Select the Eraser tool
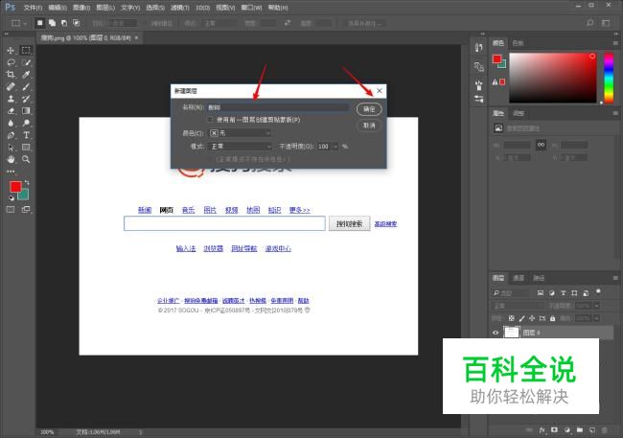Screen dimensions: 623x438 [x=11, y=111]
